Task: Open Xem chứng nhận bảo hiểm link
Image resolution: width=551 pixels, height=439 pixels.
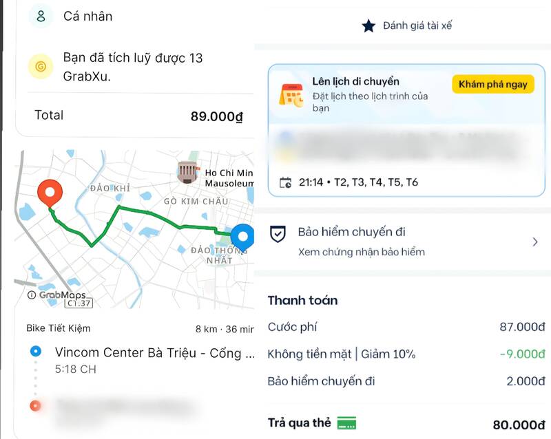Action: pyautogui.click(x=361, y=252)
